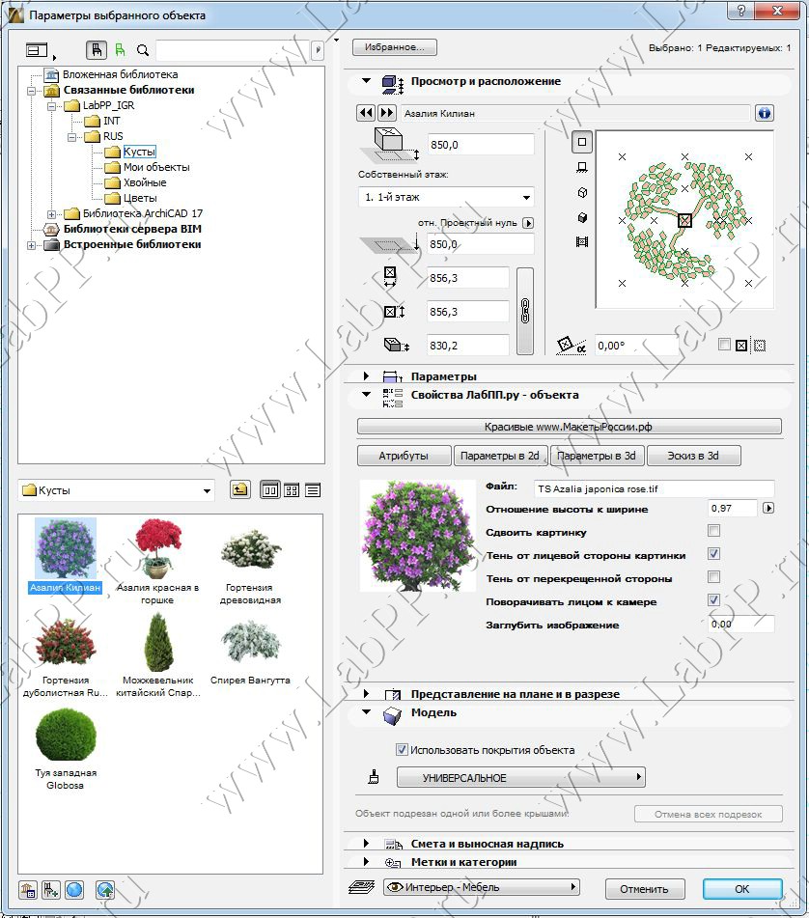This screenshot has width=809, height=918.
Task: Expand the 'Параметры' panel
Action: tap(366, 376)
